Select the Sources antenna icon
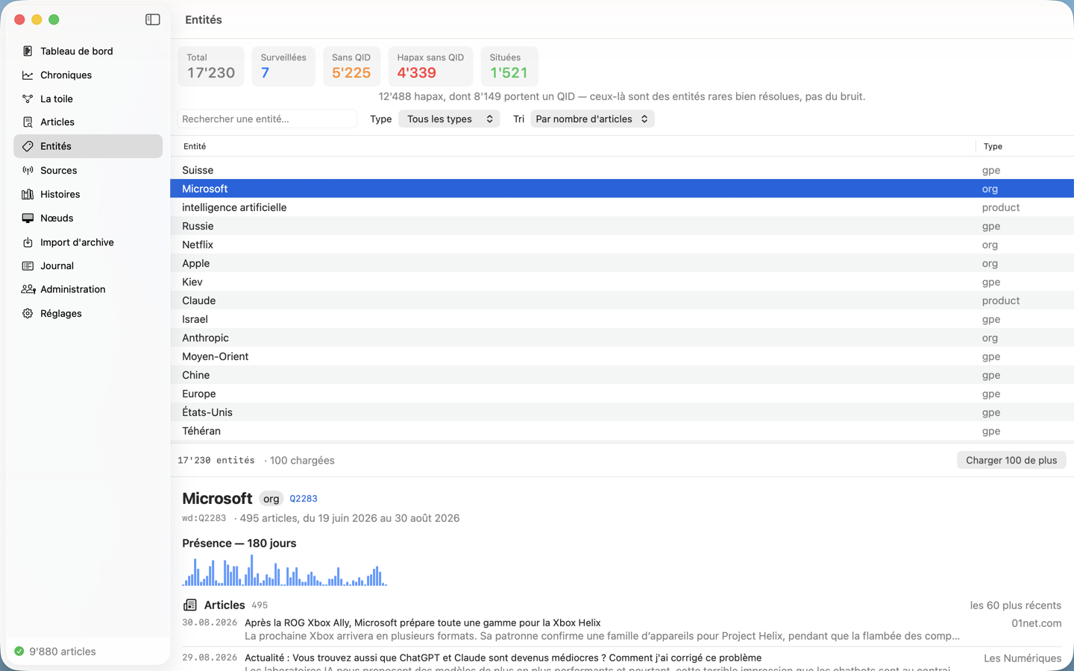 (x=28, y=171)
